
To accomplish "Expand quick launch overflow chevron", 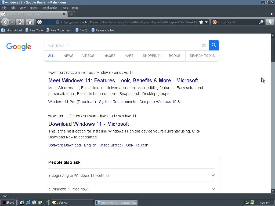I will point(46,202).
